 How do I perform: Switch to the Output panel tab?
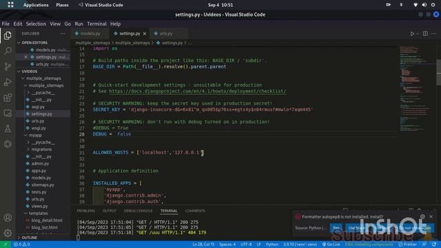point(110,211)
